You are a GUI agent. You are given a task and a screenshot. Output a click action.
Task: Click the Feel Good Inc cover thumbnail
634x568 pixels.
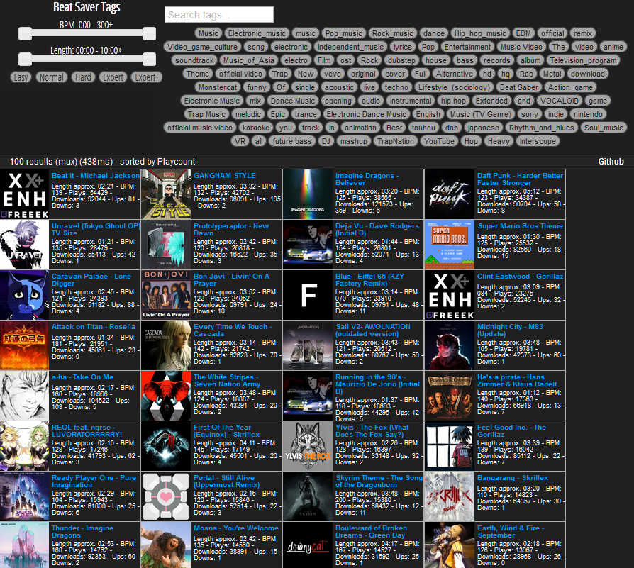(x=449, y=446)
